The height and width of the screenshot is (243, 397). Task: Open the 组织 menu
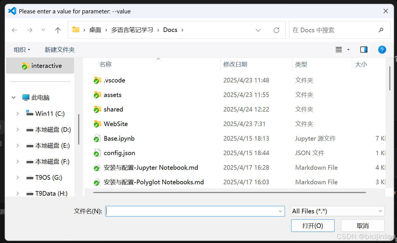click(22, 50)
